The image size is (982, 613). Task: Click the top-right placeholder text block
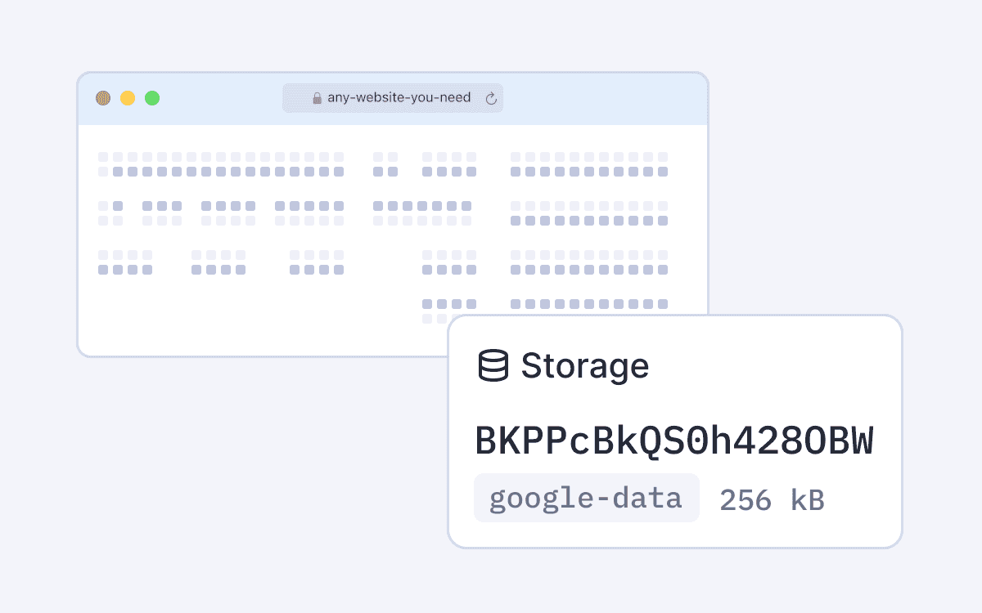click(x=589, y=164)
